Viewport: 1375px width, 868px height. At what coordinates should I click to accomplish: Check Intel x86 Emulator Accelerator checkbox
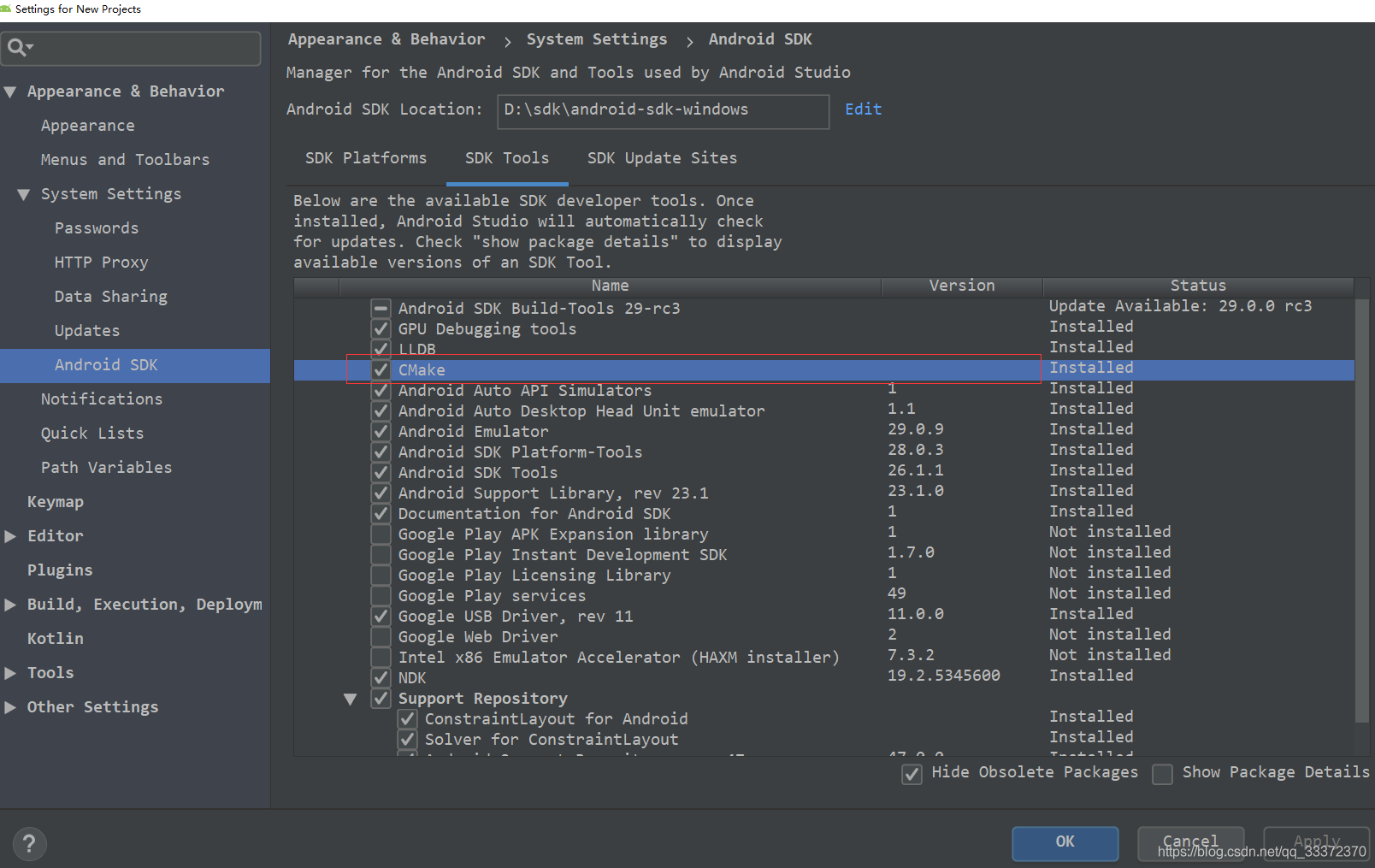click(x=381, y=657)
